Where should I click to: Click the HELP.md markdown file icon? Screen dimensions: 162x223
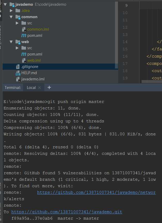[18, 73]
